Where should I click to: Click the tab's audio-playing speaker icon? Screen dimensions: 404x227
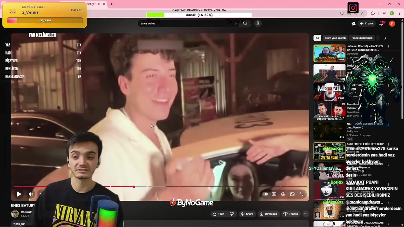pos(99,4)
